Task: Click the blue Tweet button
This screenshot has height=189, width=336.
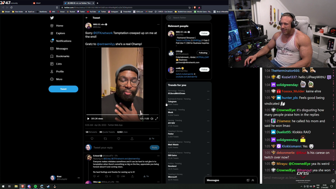Action: click(63, 89)
